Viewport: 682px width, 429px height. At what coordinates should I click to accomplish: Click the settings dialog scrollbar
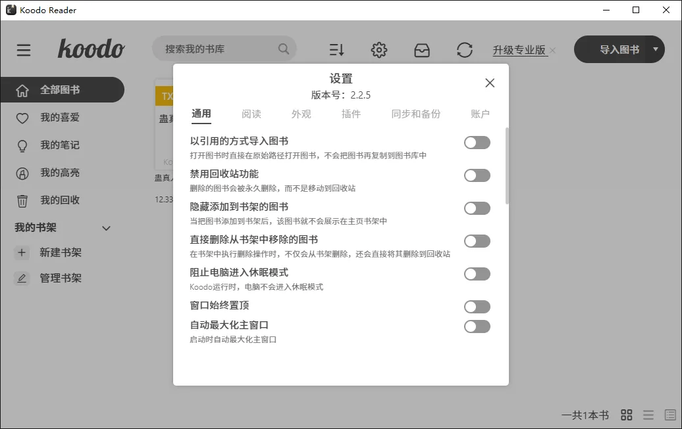pyautogui.click(x=506, y=166)
